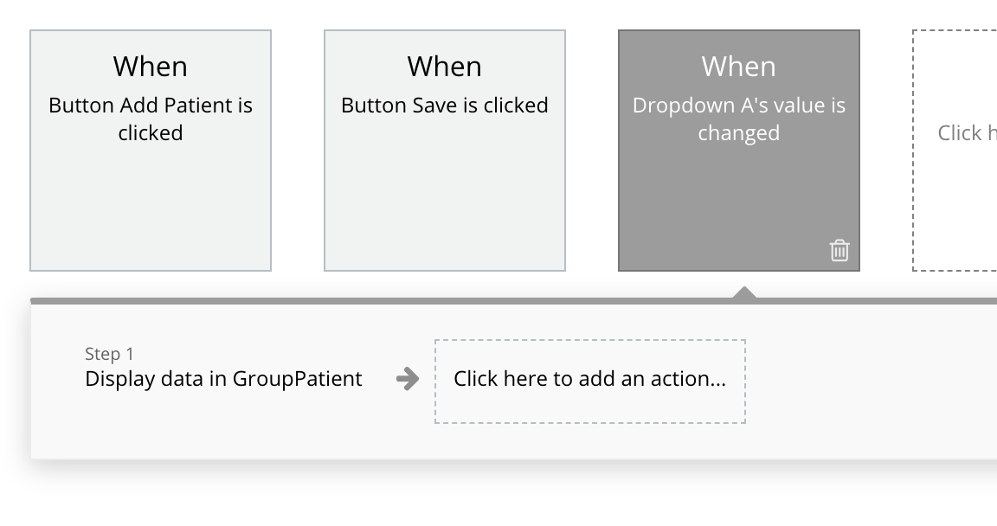This screenshot has height=526, width=997.
Task: Delete the Dropdown A event with trash icon
Action: (839, 251)
